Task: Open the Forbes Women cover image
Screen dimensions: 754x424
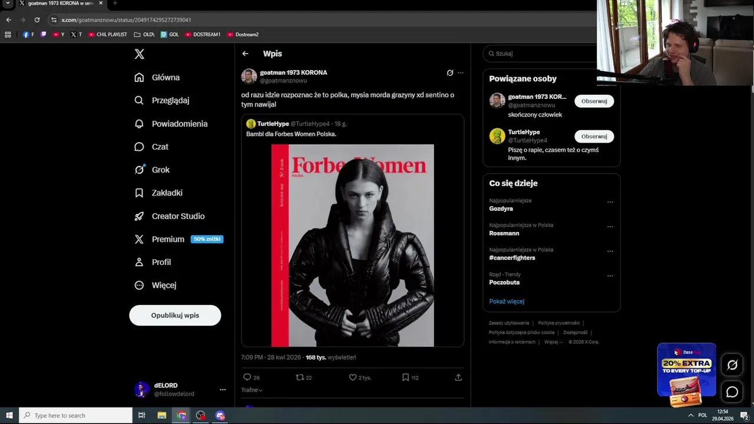Action: point(353,246)
